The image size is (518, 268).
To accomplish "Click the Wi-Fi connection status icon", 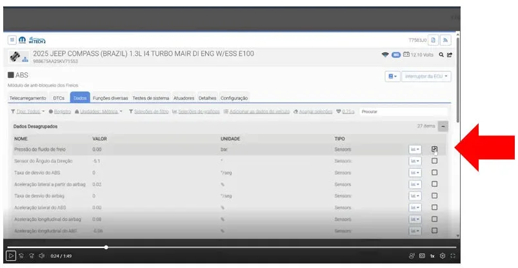I will (385, 55).
